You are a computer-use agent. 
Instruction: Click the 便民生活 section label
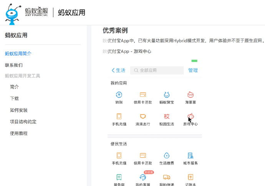click(x=119, y=144)
